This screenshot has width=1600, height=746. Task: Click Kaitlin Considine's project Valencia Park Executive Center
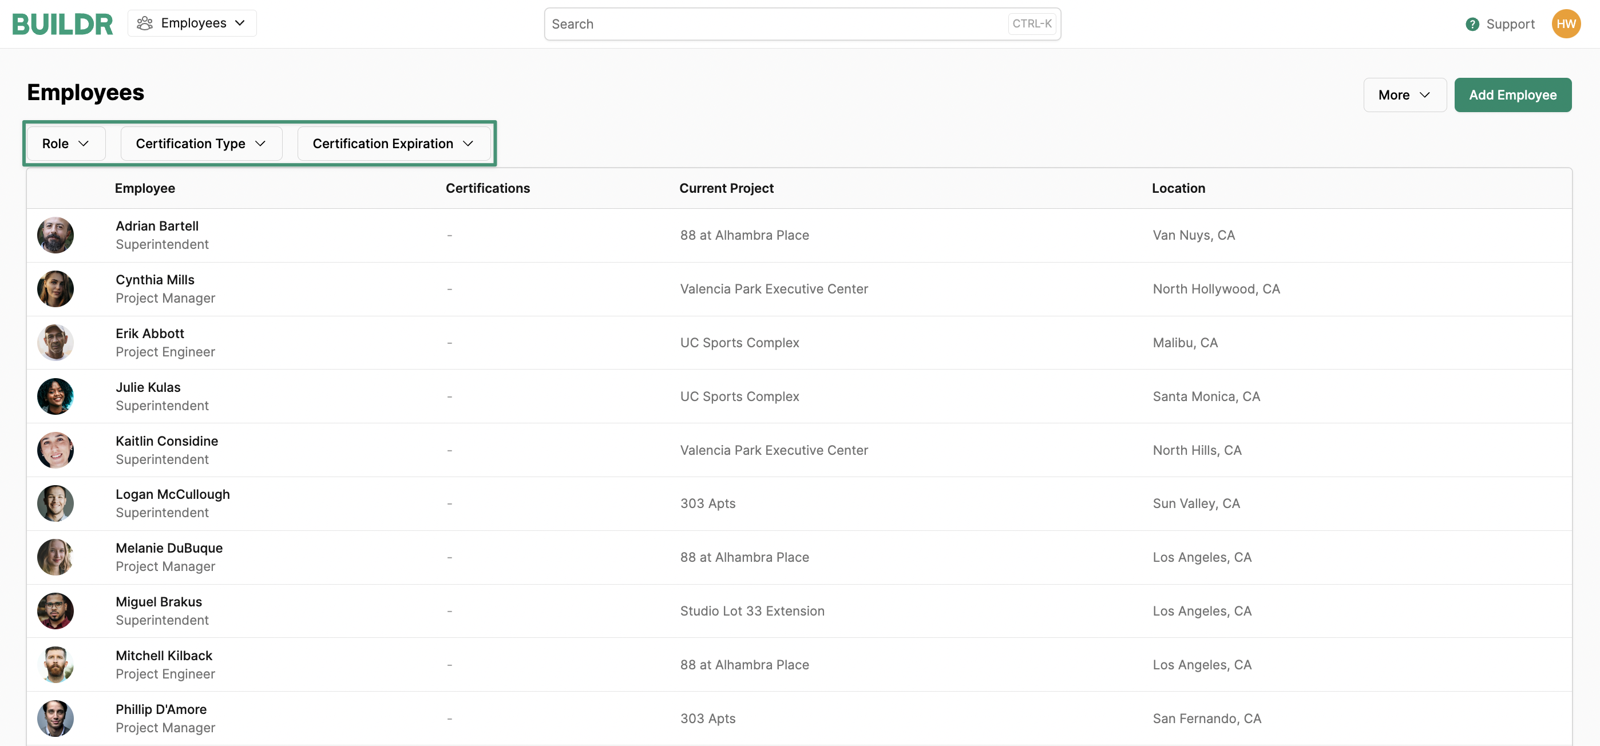click(x=774, y=450)
